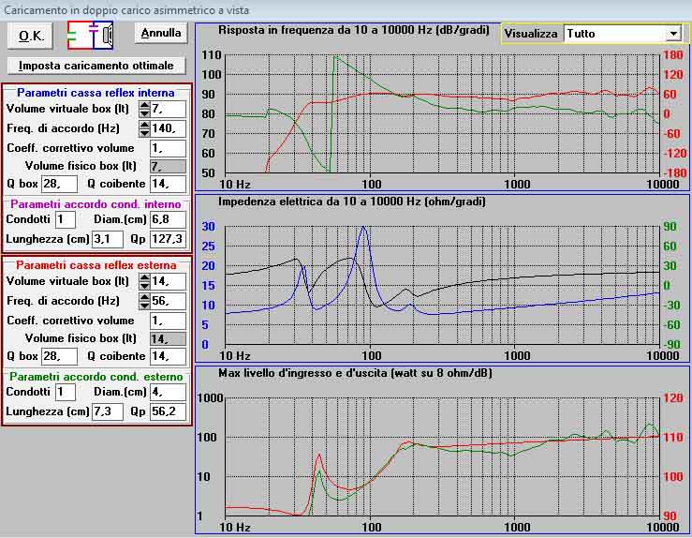Click 'Parametri accordo cond. interno' heading
Image resolution: width=692 pixels, height=538 pixels.
pos(96,204)
